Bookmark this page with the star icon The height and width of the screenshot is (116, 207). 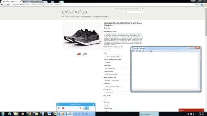pos(198,5)
